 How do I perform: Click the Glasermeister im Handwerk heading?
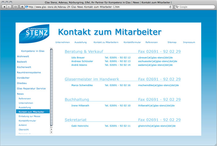tap(92, 79)
